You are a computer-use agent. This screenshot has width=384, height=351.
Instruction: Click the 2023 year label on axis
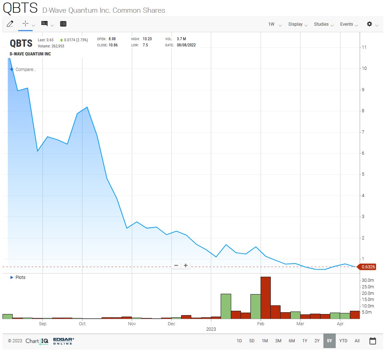[x=211, y=329]
